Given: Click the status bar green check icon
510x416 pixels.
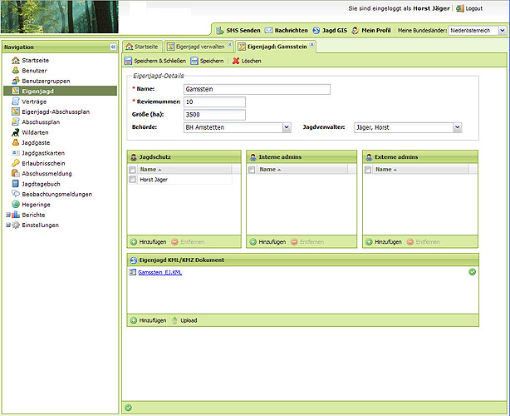Looking at the screenshot, I should point(129,408).
